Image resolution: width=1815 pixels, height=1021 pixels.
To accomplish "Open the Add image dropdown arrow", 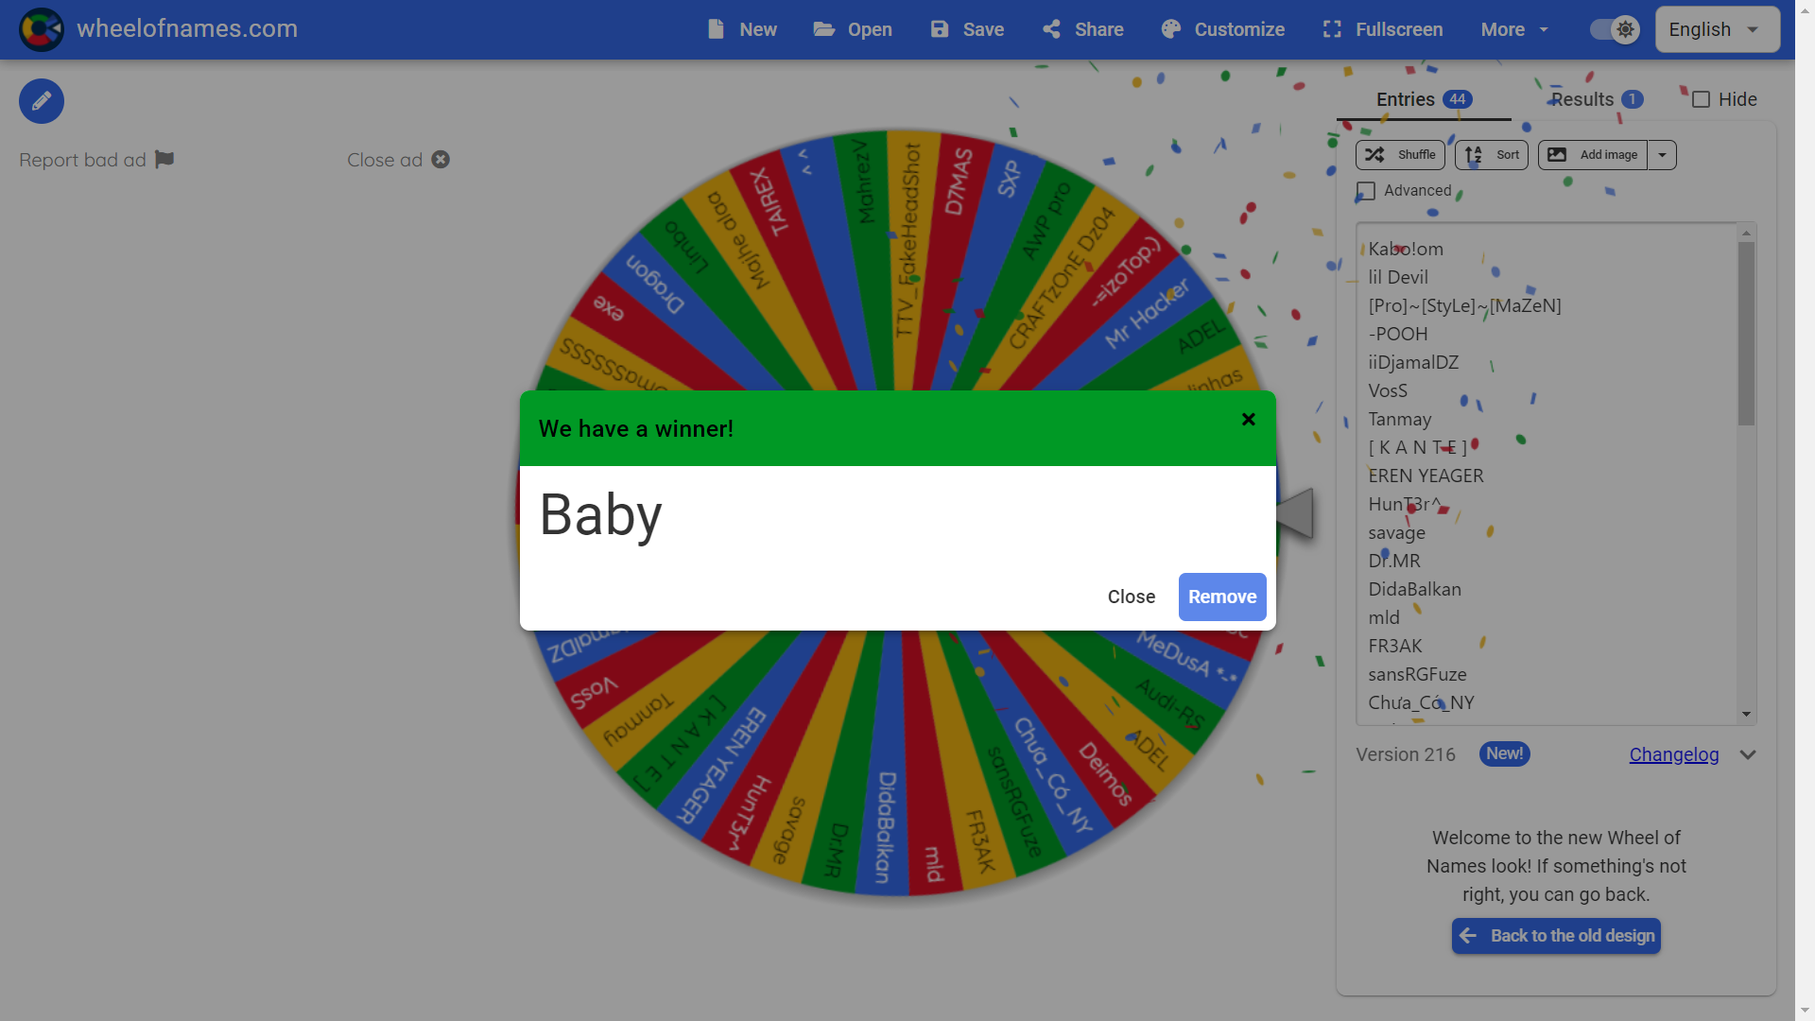I will tap(1662, 155).
